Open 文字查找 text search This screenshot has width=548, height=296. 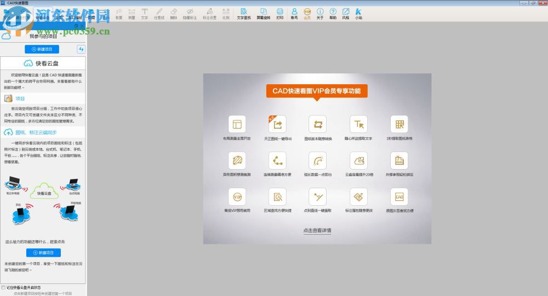pos(244,14)
